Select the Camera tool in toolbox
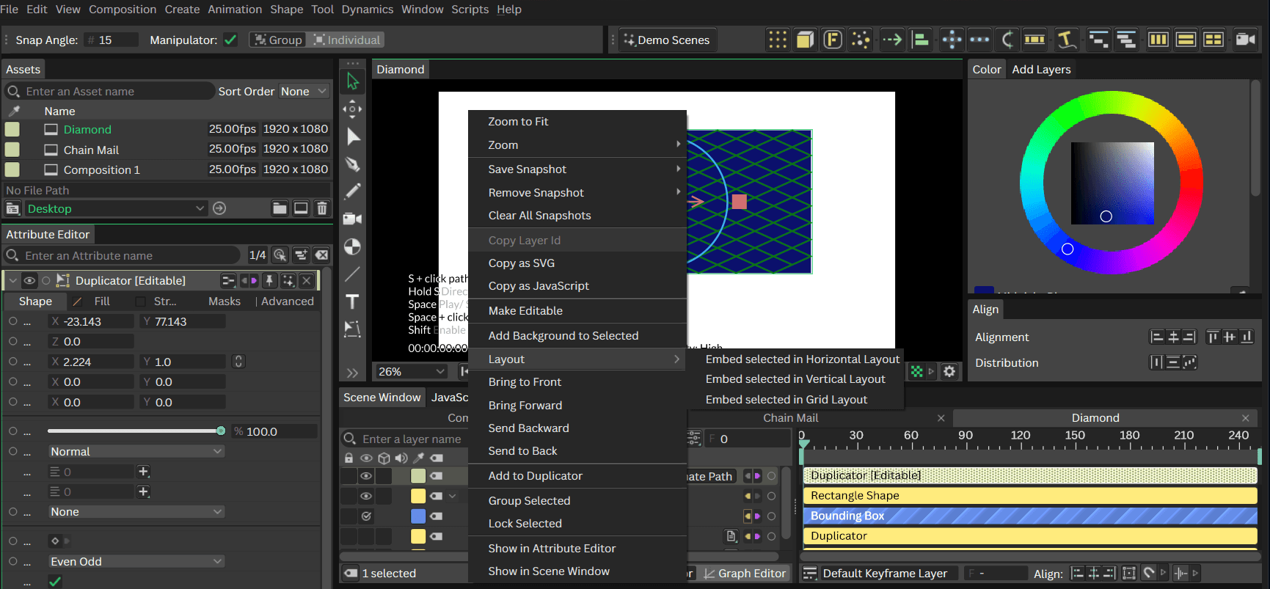Screen dimensions: 1270x589 tap(353, 219)
